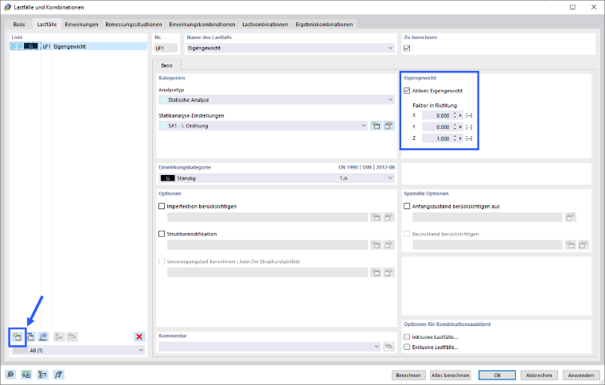Screen dimensions: 605x385
Task: Click Z direction factor field 1.000
Action: (437, 138)
